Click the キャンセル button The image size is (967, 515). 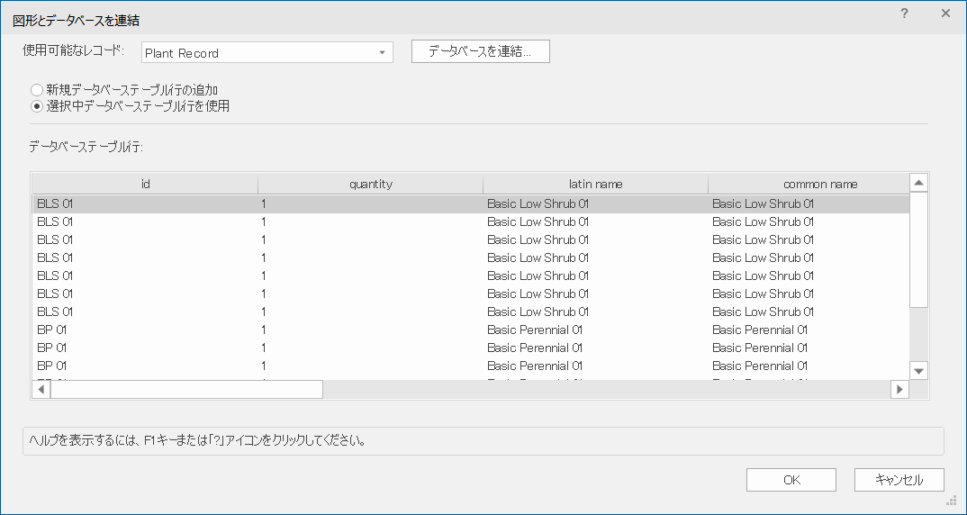click(899, 480)
